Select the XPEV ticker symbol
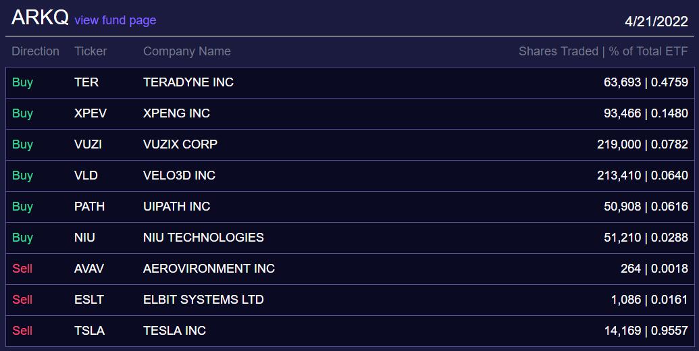 90,113
